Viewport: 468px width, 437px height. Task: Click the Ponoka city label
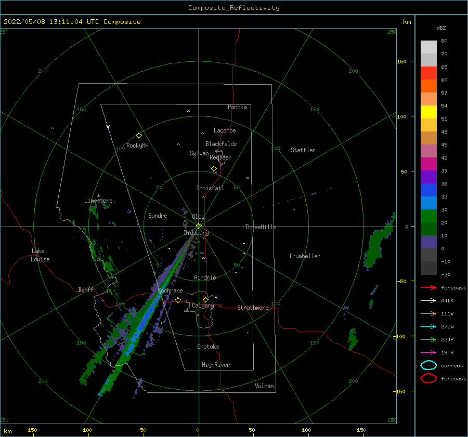coord(237,107)
